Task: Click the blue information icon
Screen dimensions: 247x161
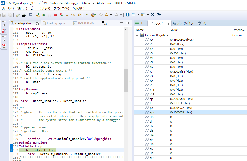Action: [128, 15]
